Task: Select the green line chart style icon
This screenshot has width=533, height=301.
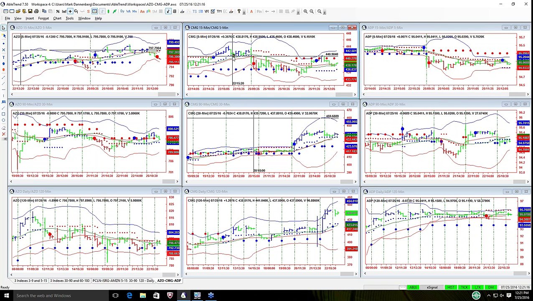Action: [115, 11]
